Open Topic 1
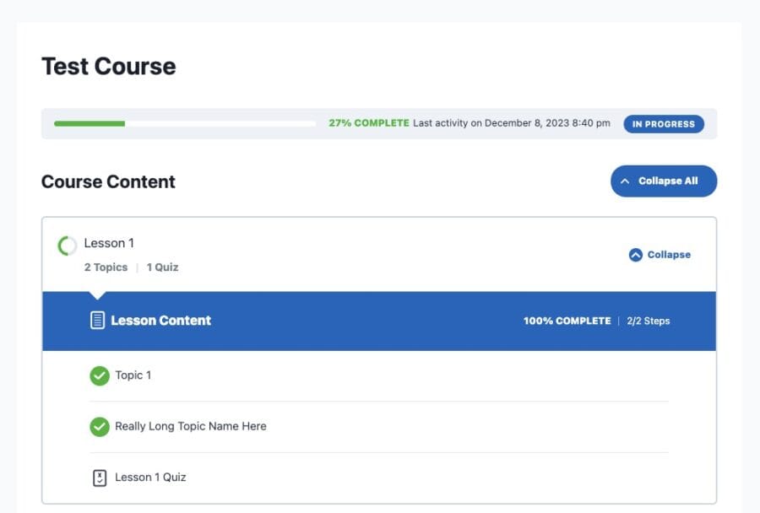Viewport: 760px width, 513px height. tap(133, 375)
